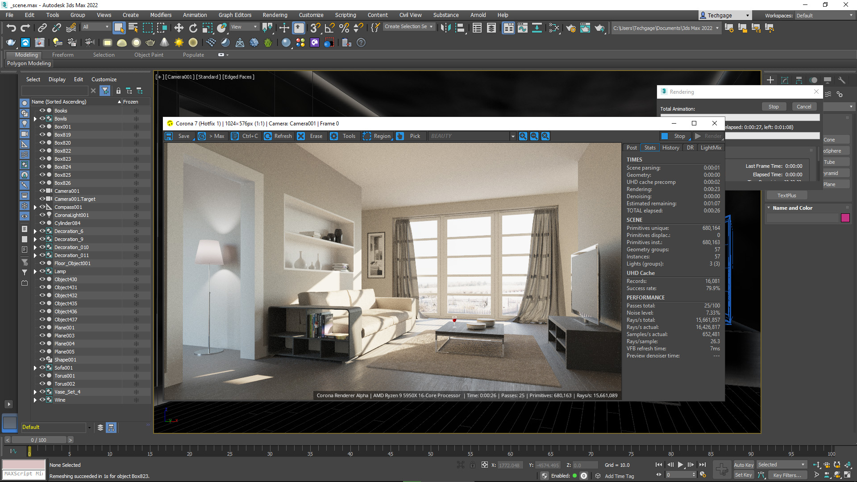Toggle the Percent Snap icon
This screenshot has height=482, width=857.
point(344,28)
